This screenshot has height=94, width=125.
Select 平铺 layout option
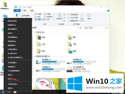click(39, 19)
